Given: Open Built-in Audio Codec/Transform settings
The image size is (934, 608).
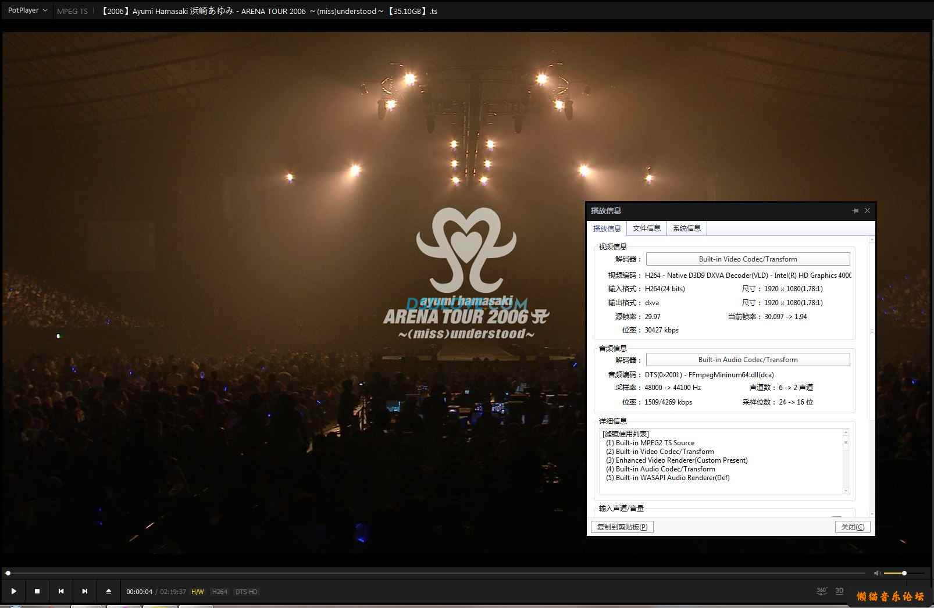Looking at the screenshot, I should [x=748, y=360].
